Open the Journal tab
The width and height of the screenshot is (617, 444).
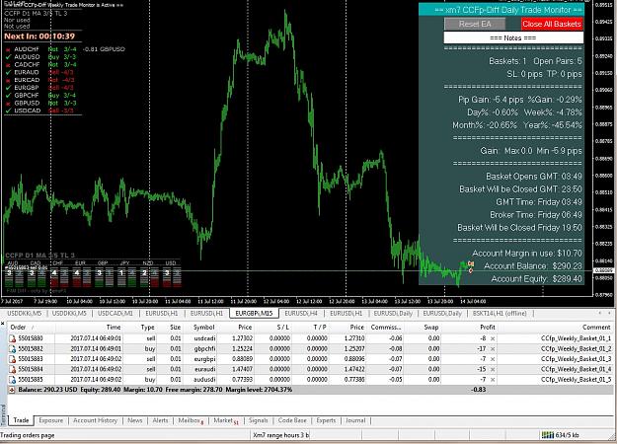[x=355, y=420]
